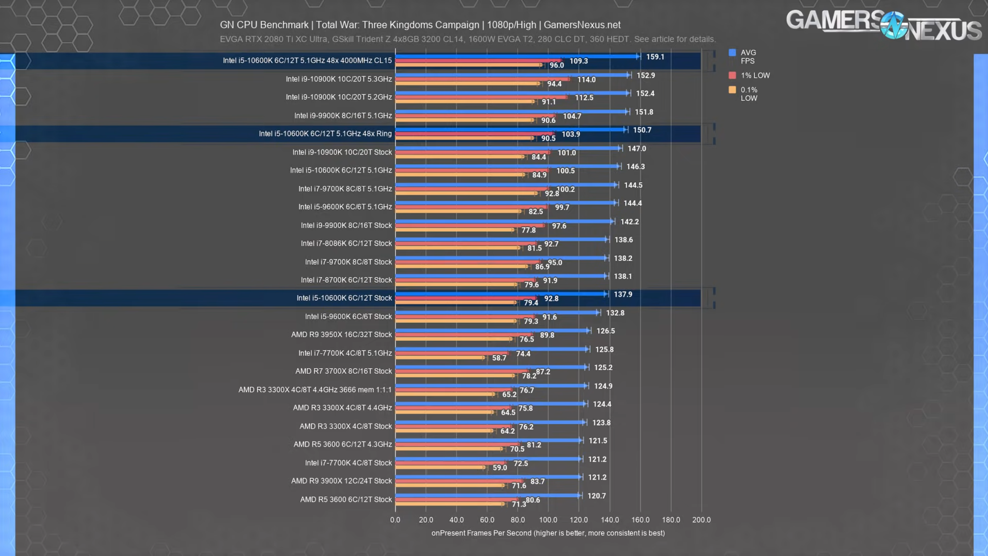Select 'Intel i5-9600K 6C/6T 5.1GHz' label

tap(345, 207)
